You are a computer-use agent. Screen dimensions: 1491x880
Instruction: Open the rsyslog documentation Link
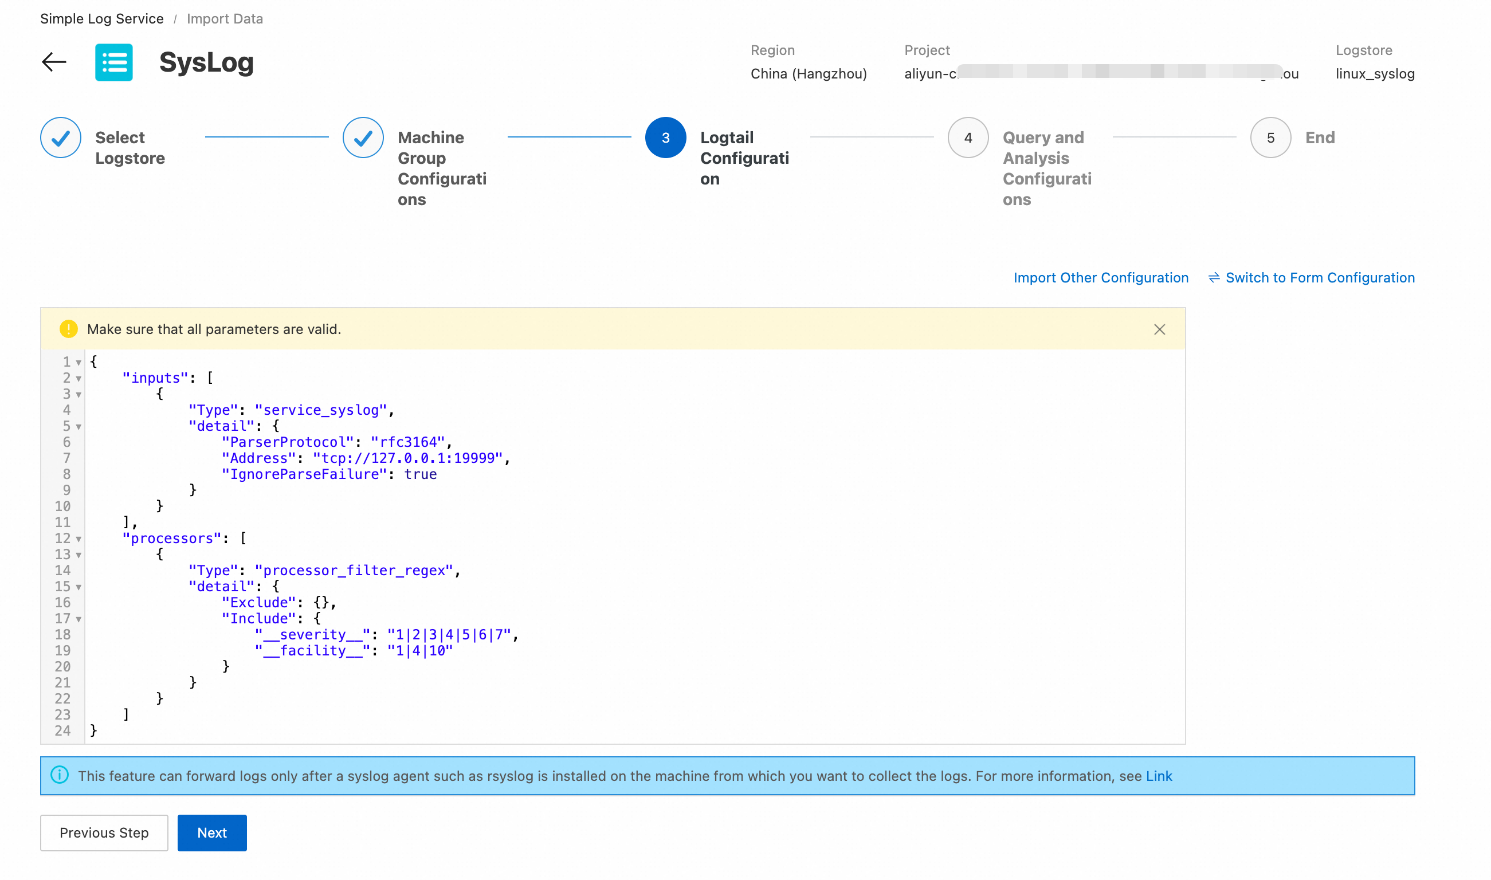[1159, 776]
